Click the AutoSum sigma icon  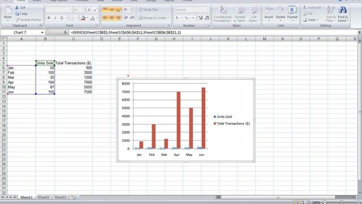coord(305,7)
